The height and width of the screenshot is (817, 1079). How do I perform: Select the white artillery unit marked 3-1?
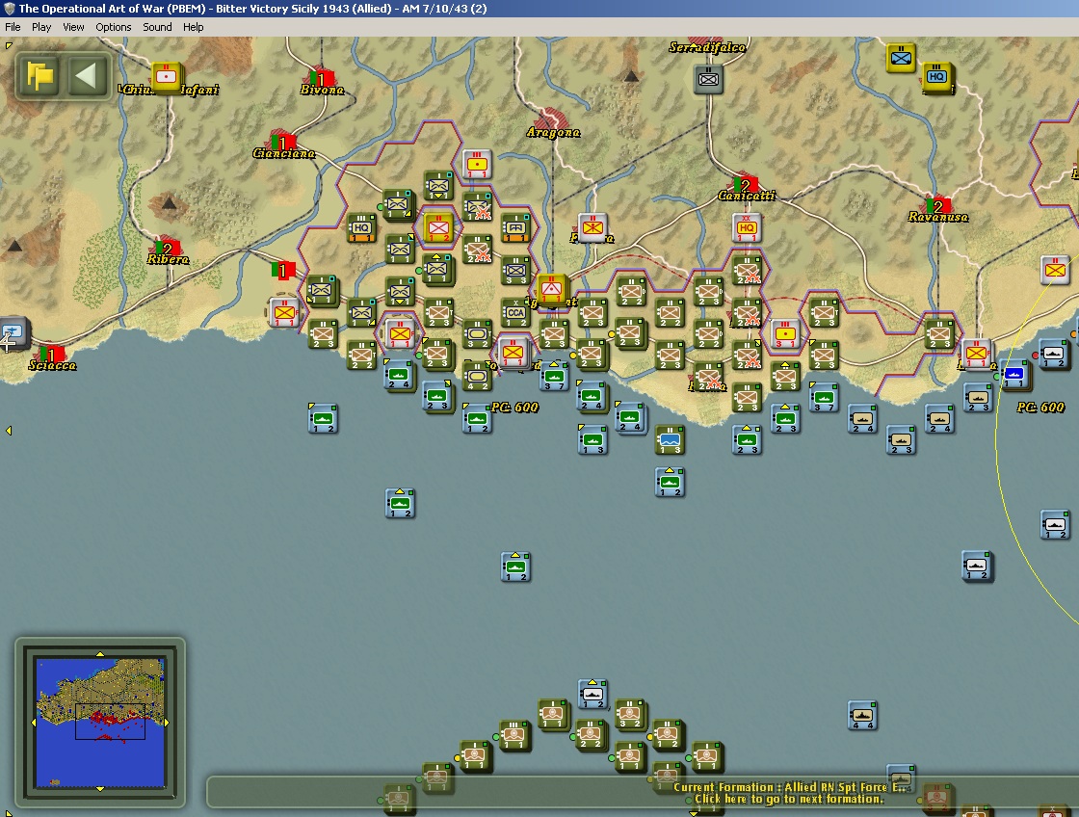785,333
